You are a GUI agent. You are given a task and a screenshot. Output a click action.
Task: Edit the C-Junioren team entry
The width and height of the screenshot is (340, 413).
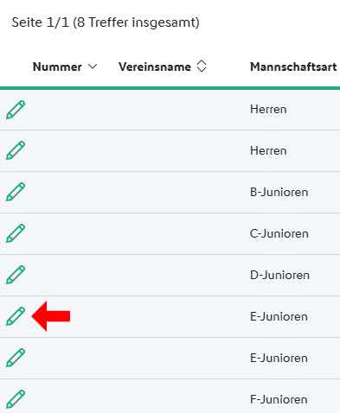(x=16, y=233)
